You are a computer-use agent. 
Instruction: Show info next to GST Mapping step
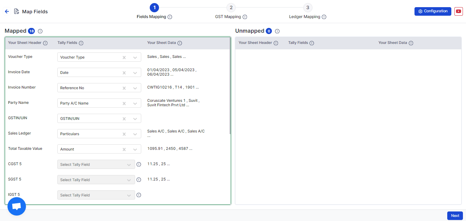(245, 17)
